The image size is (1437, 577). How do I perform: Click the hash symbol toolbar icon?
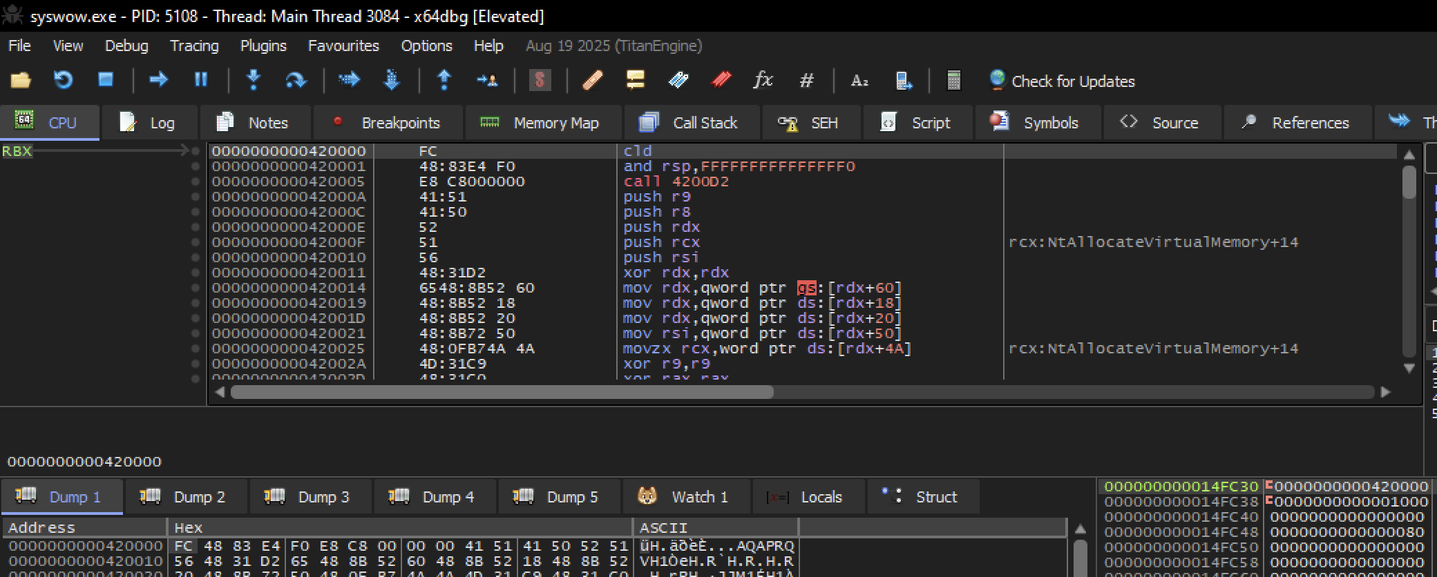(806, 81)
